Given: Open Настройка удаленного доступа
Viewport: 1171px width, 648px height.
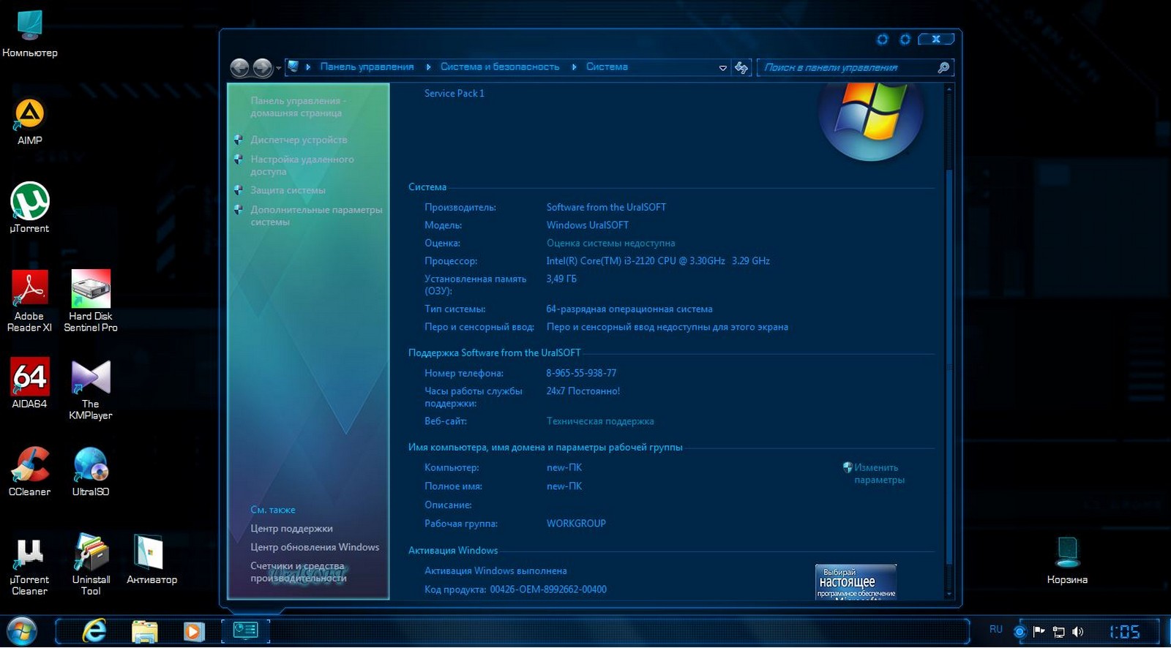Looking at the screenshot, I should 302,165.
